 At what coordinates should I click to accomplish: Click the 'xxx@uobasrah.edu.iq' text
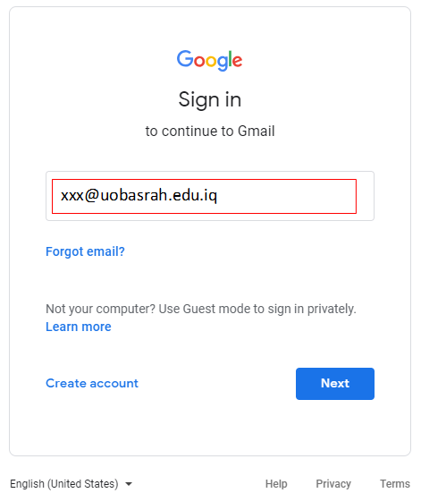pyautogui.click(x=139, y=196)
